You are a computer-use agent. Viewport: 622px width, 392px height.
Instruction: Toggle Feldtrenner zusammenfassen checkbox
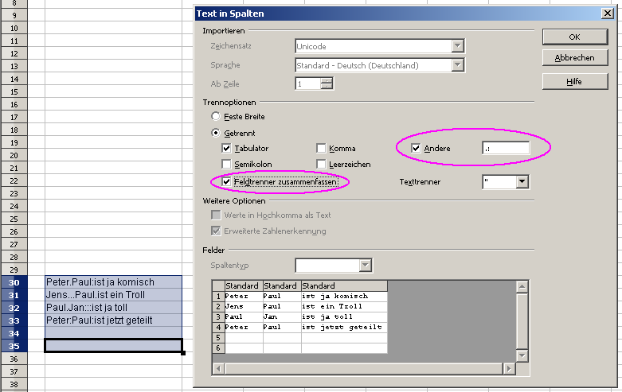(227, 182)
